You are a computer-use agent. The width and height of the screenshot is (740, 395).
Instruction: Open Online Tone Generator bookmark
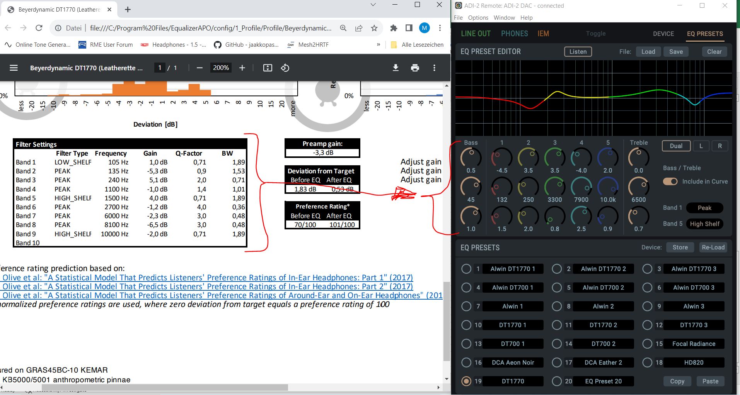[38, 45]
